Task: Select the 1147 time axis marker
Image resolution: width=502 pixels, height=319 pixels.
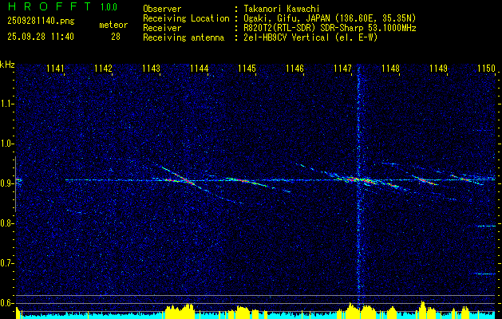Action: click(x=342, y=69)
